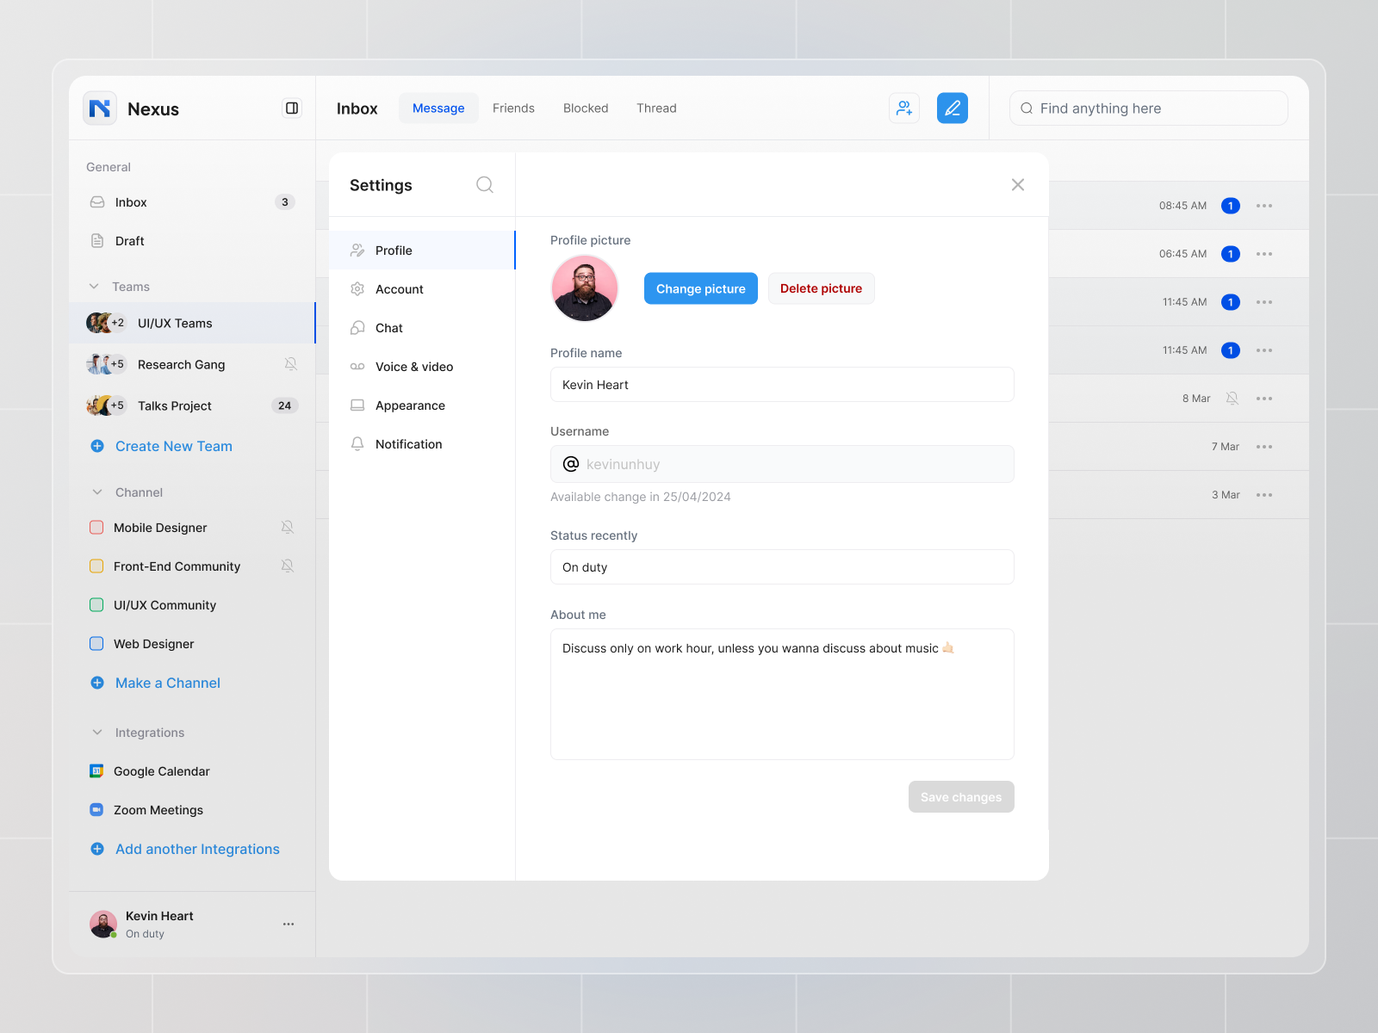Screen dimensions: 1378x1033
Task: Click the UI/UX Community channel color swatch
Action: (x=96, y=604)
